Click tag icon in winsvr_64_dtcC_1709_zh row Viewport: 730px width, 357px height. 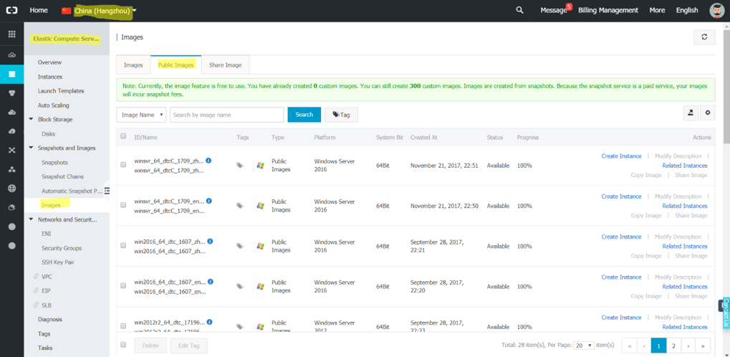(240, 165)
